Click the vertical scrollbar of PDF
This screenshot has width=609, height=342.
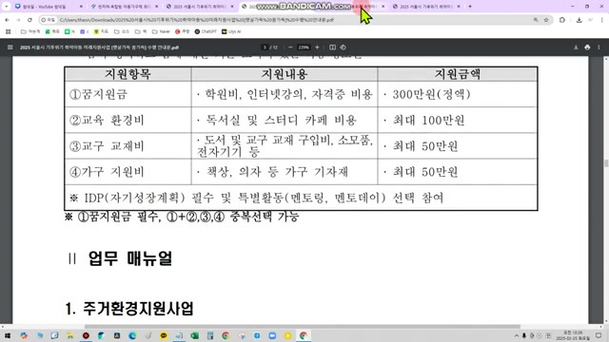[x=606, y=162]
